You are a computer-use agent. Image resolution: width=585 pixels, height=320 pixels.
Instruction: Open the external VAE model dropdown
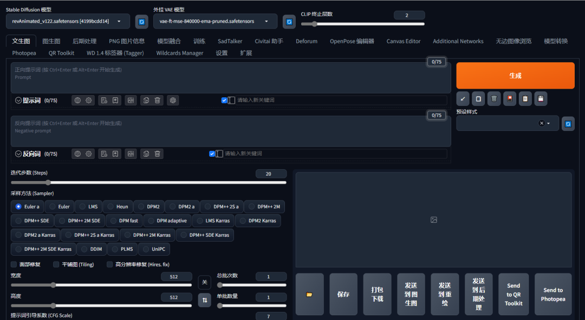point(215,22)
